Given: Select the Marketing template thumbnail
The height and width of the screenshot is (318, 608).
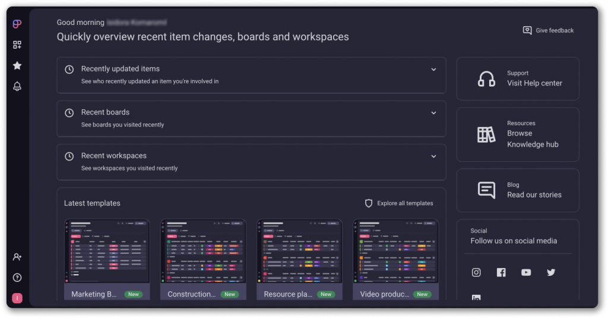Looking at the screenshot, I should [106, 252].
